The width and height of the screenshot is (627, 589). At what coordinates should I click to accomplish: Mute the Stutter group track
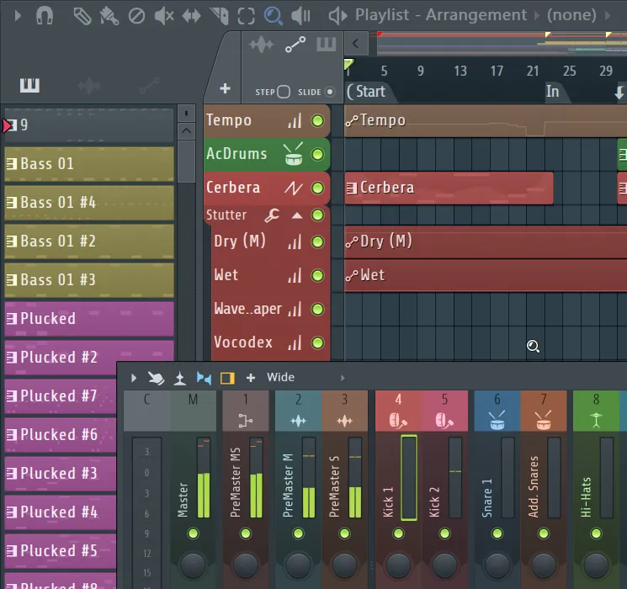point(317,215)
